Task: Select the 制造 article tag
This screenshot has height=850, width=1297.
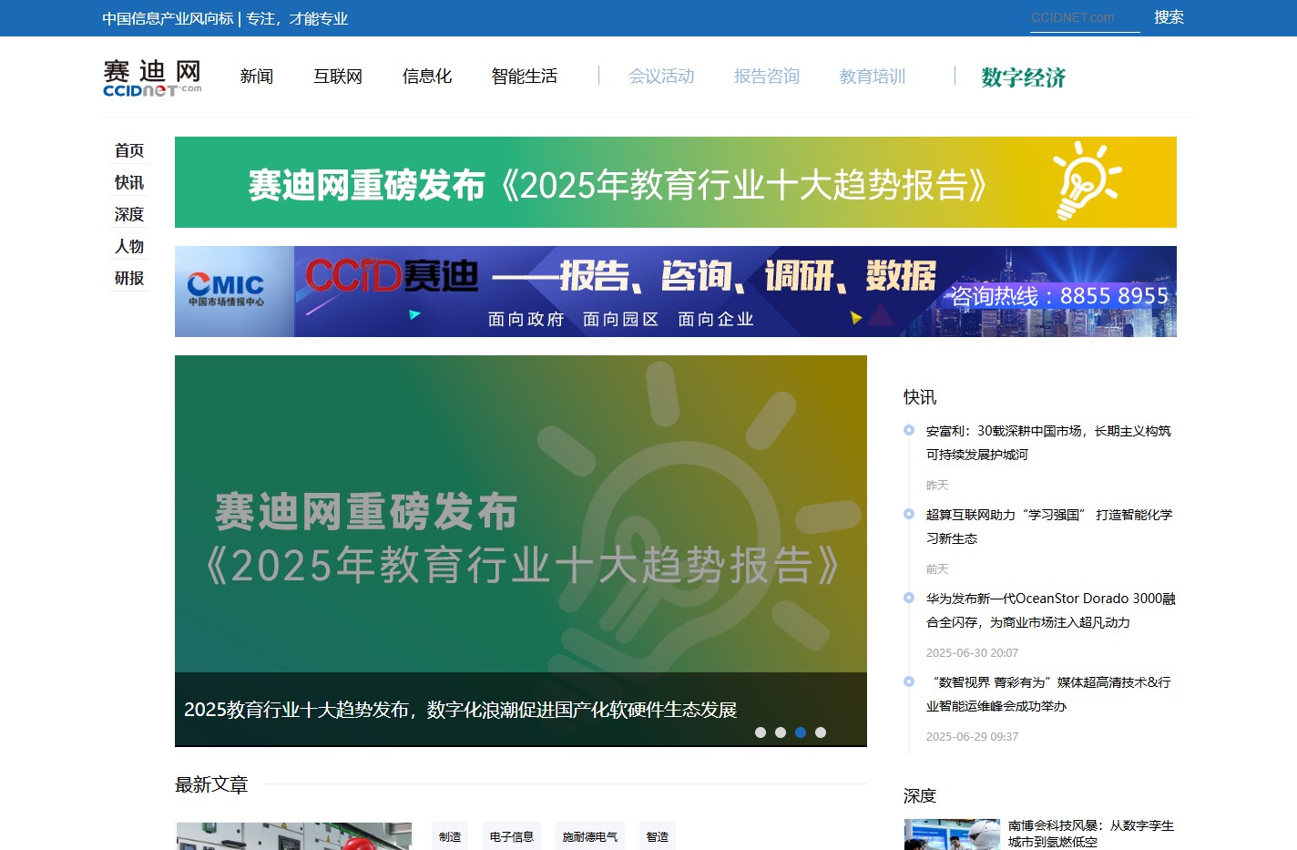Action: [x=450, y=836]
